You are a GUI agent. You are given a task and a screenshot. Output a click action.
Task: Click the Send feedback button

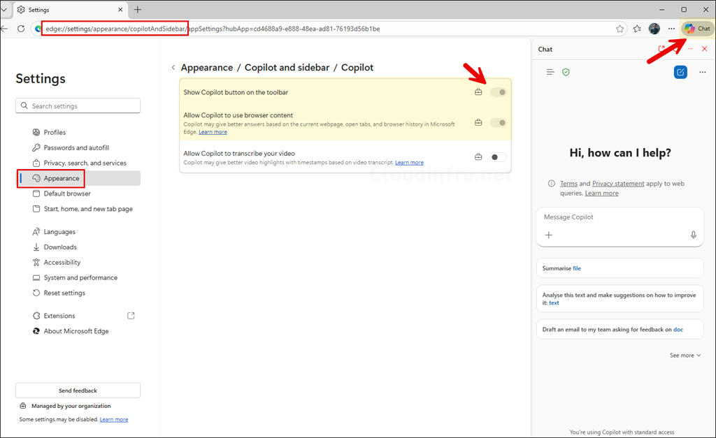tap(78, 390)
